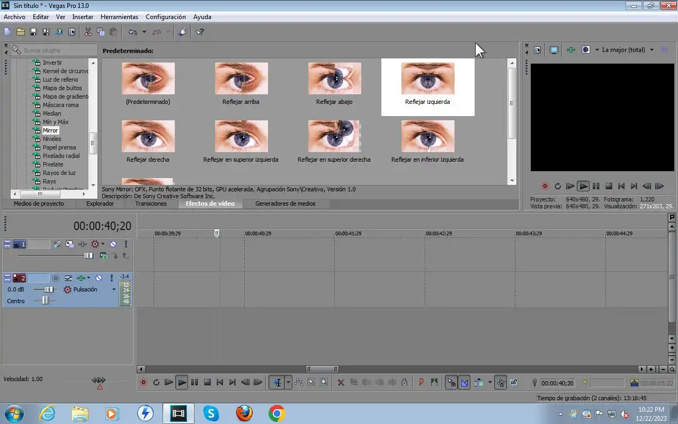
Task: Toggle preview on external monitor
Action: (554, 50)
